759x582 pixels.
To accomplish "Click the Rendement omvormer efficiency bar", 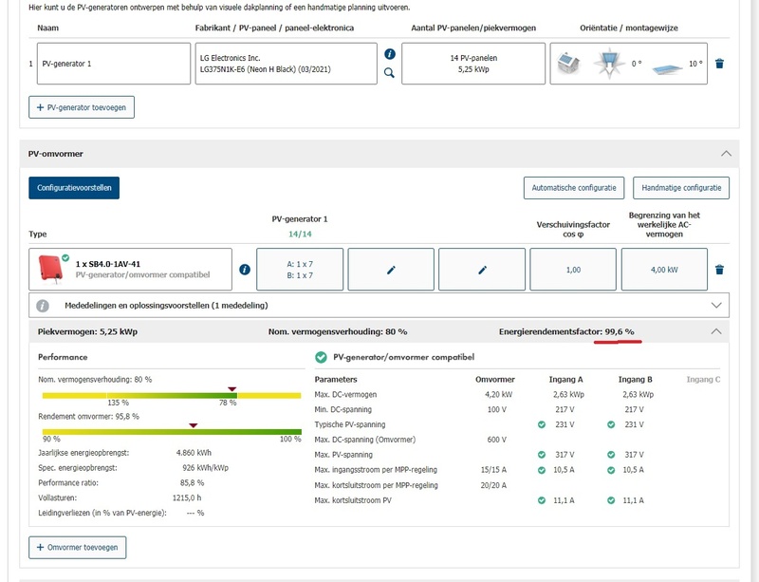I will (173, 432).
